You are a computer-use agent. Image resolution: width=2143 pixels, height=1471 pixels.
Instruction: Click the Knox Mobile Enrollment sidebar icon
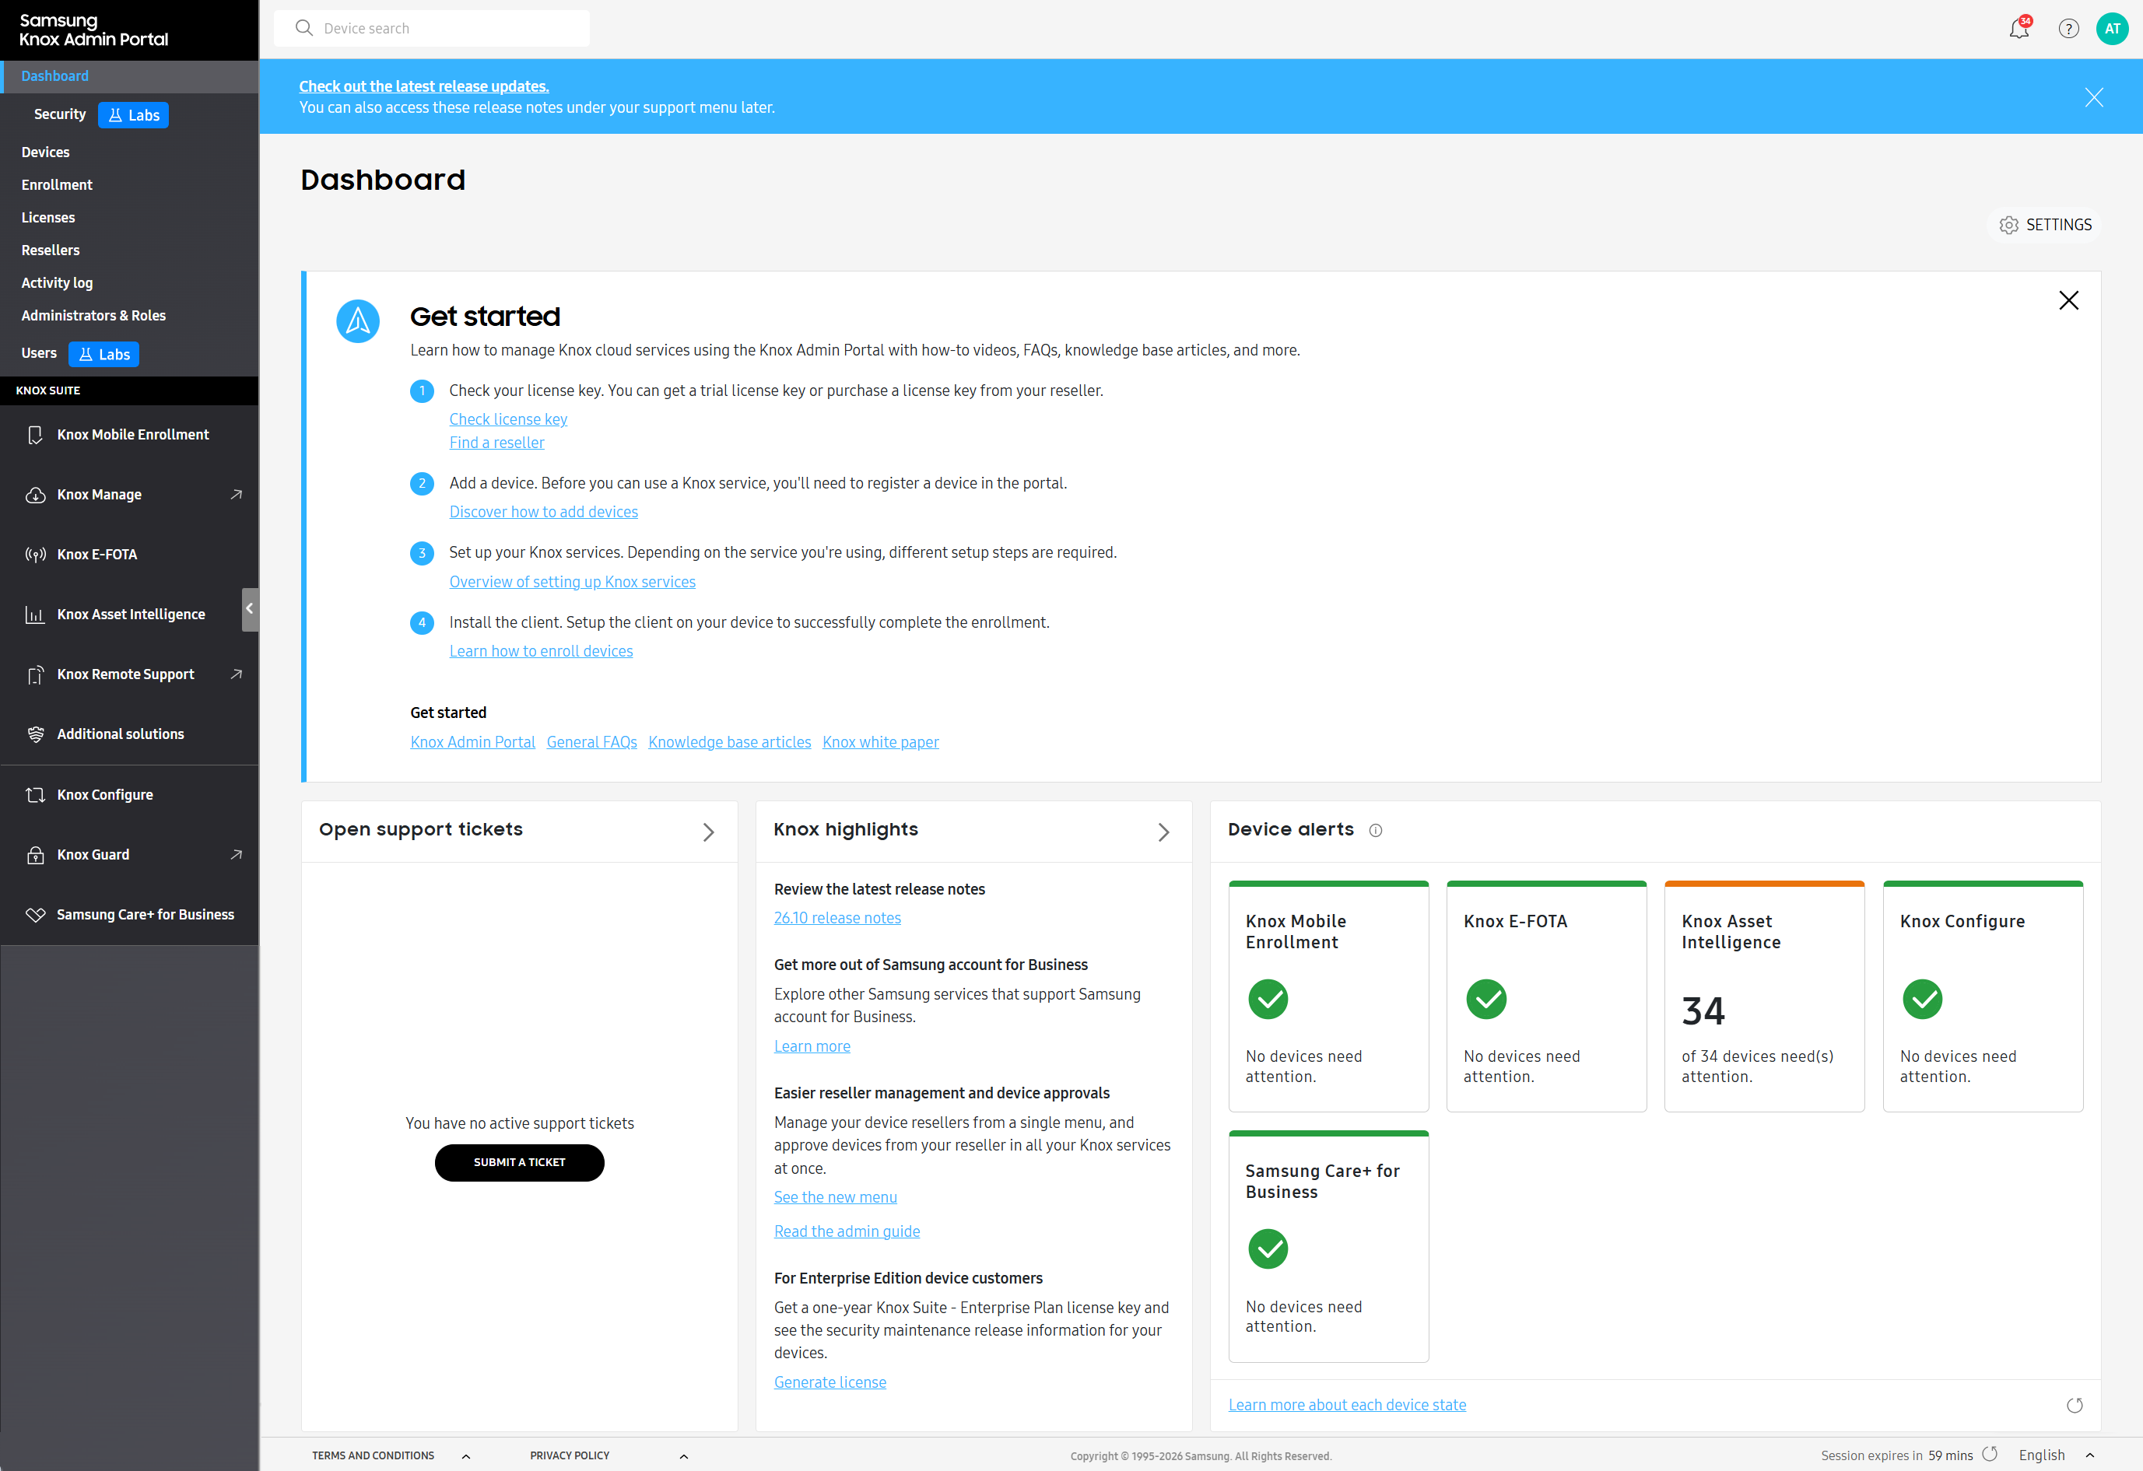[35, 435]
